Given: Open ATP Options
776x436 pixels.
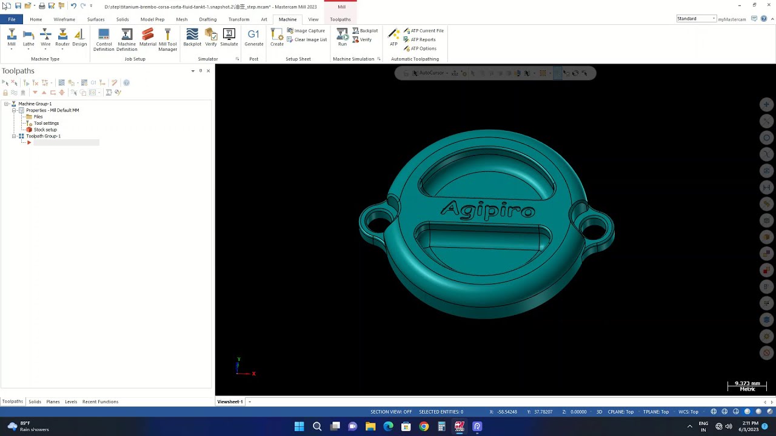Looking at the screenshot, I should [x=420, y=48].
